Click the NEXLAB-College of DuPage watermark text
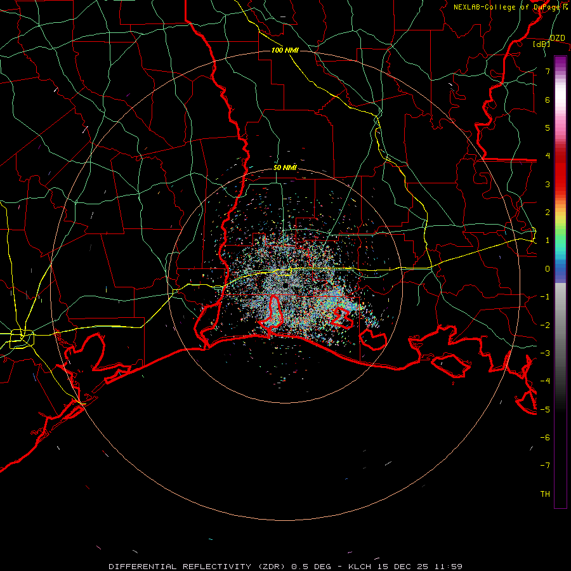Screen dimensions: 571x571 coord(511,7)
